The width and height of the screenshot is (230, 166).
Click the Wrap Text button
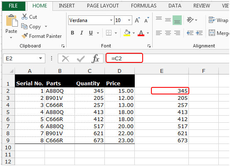point(218,20)
